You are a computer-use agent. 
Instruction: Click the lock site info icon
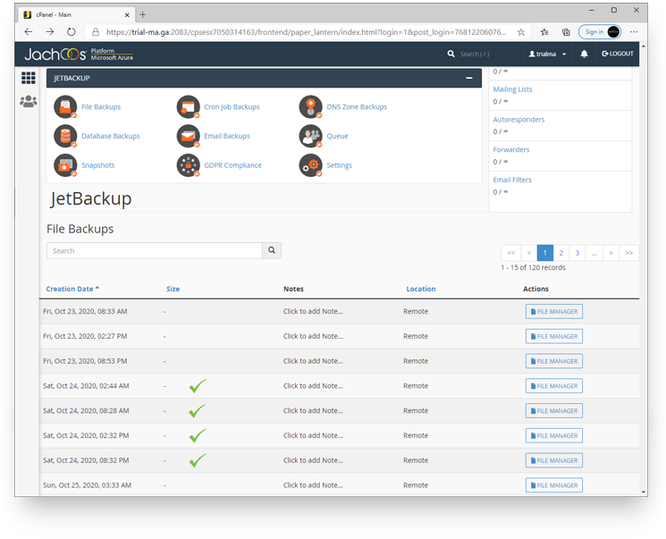(96, 32)
